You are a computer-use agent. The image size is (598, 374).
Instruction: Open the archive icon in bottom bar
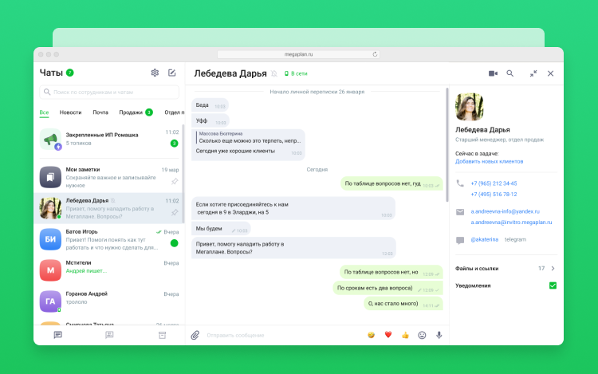tap(163, 335)
